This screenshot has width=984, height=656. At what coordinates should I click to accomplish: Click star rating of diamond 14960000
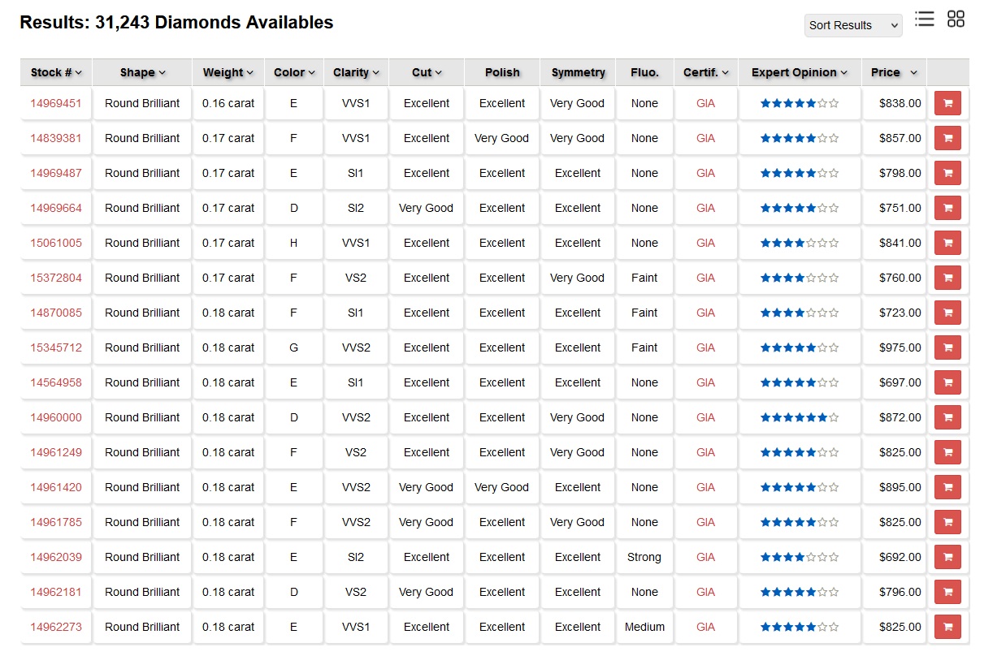(799, 417)
